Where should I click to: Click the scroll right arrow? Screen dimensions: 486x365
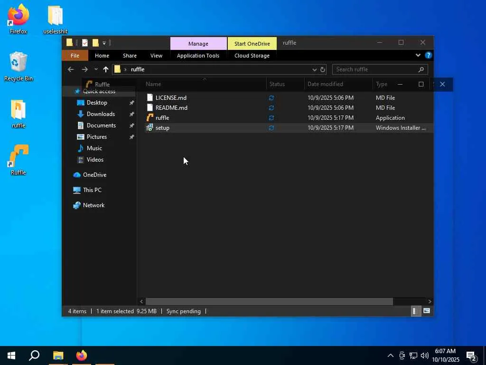430,301
